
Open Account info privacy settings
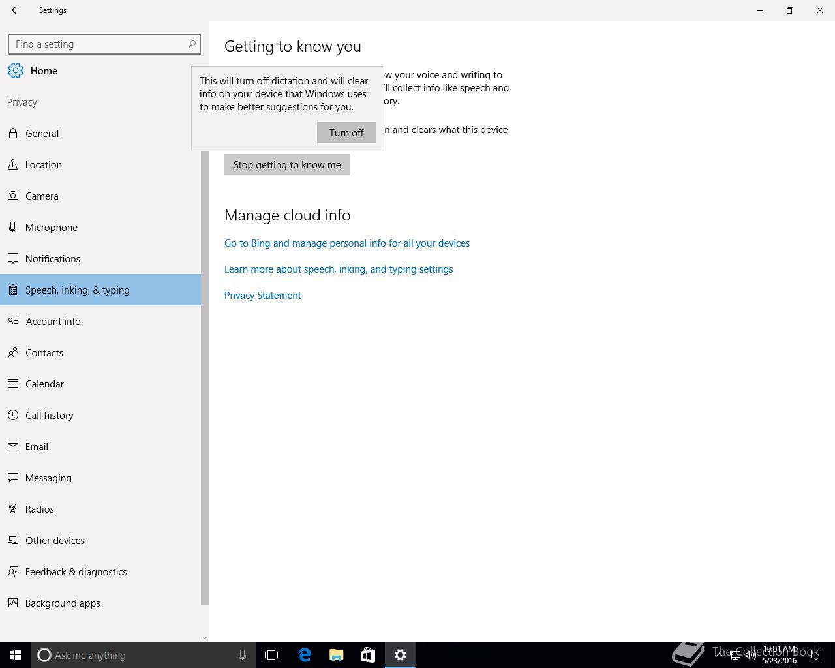click(100, 321)
